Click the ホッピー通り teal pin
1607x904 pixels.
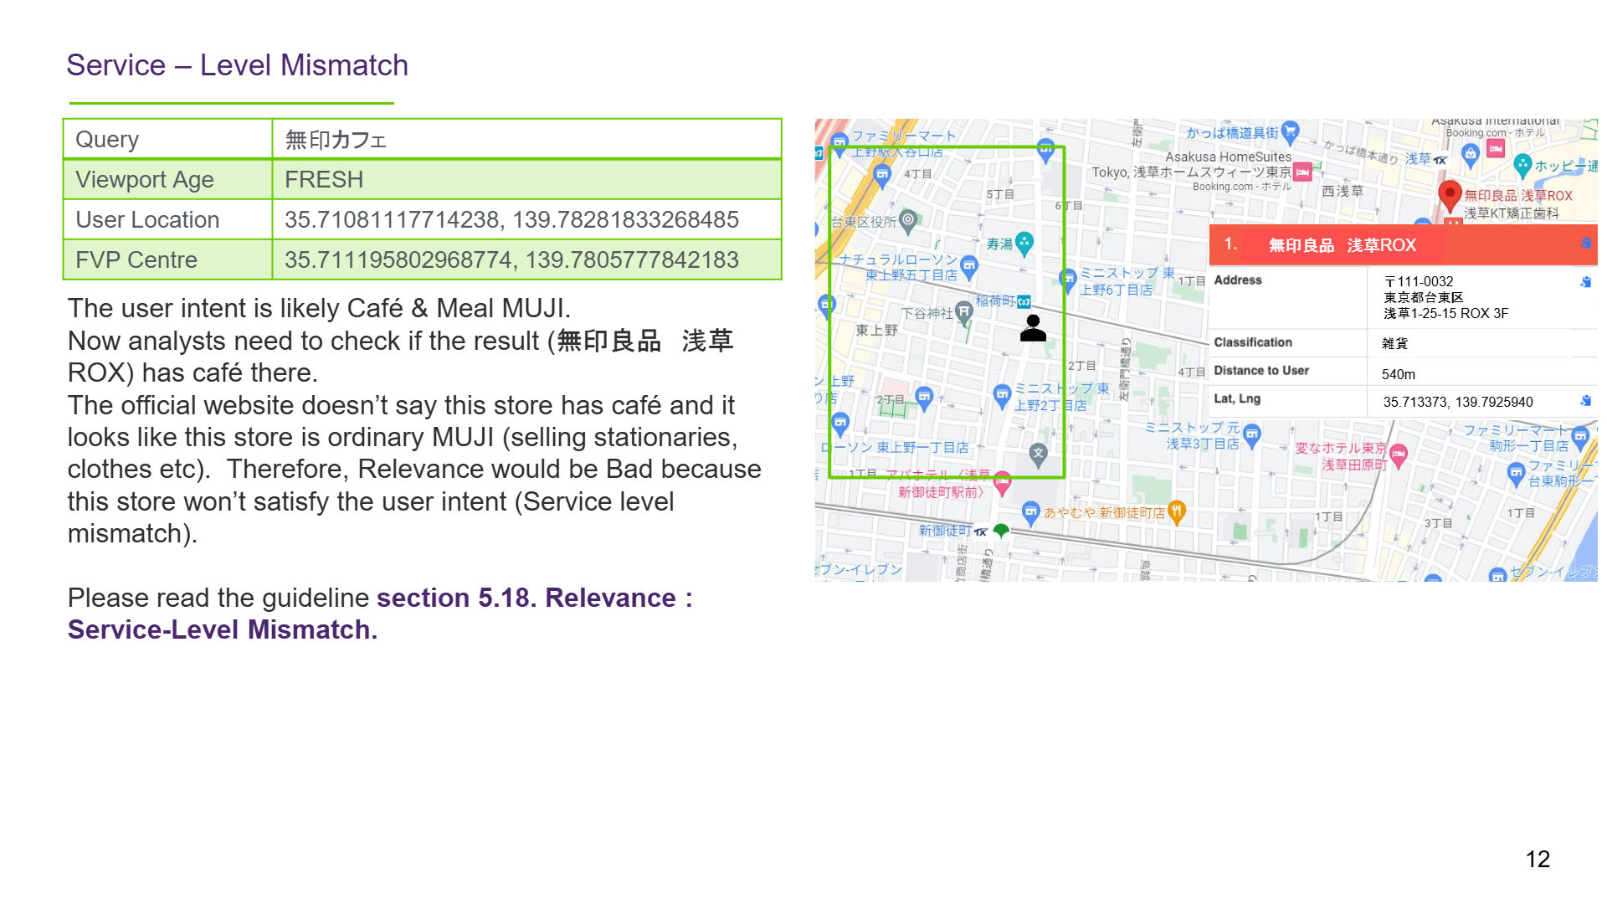(1522, 166)
